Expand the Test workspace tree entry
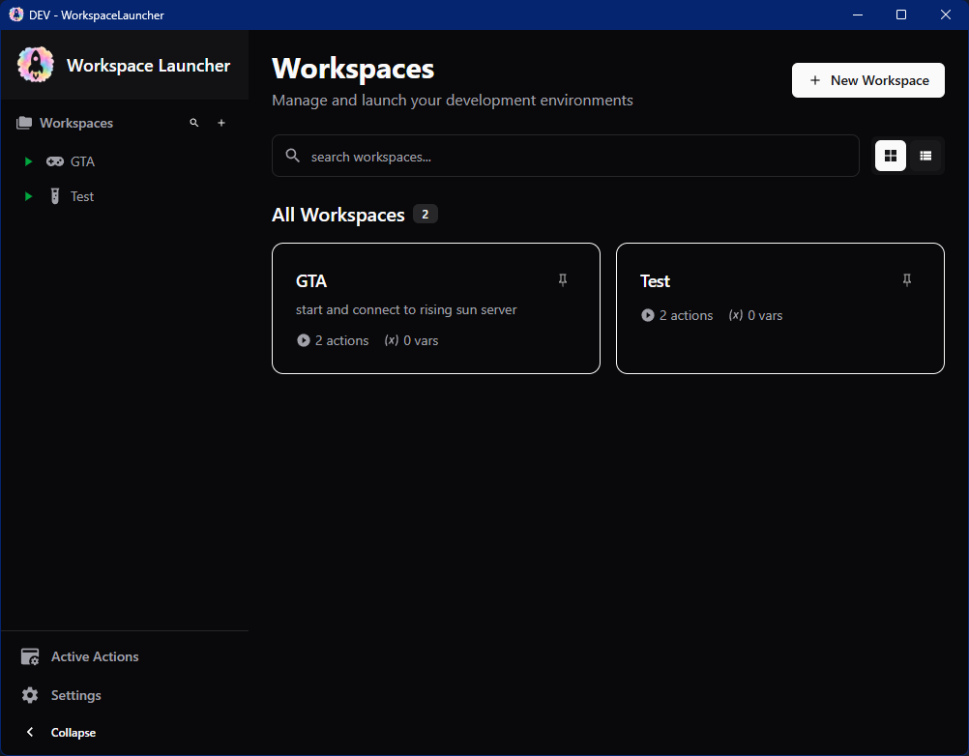This screenshot has width=969, height=756. [x=28, y=196]
